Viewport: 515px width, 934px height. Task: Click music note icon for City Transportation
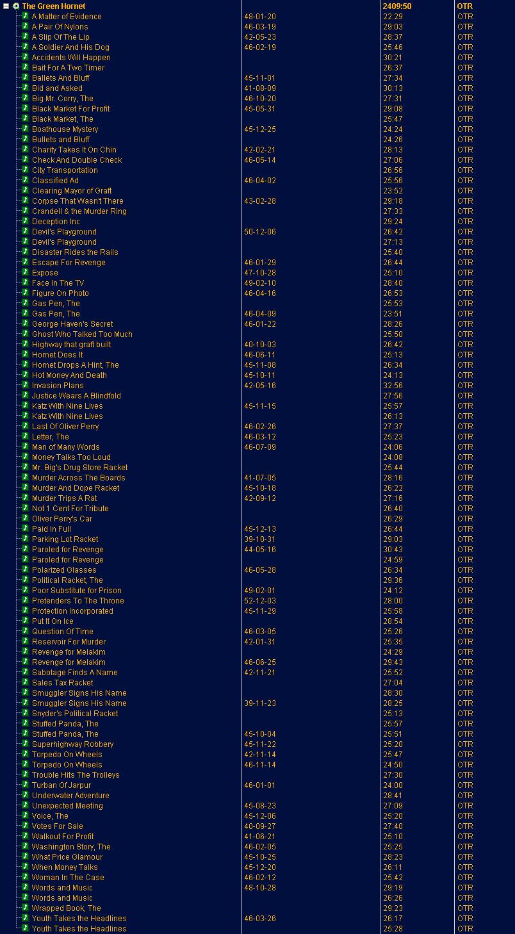pos(26,170)
